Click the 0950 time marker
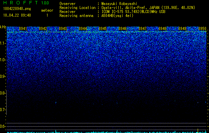 click(202, 29)
